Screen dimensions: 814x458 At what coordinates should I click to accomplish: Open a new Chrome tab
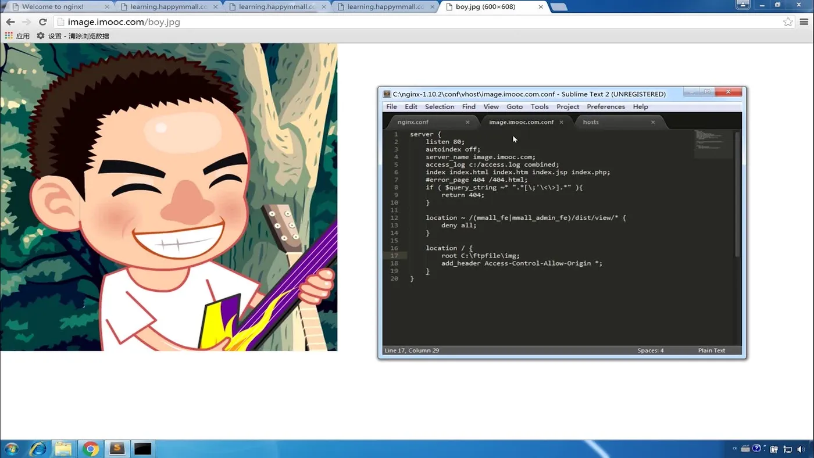click(x=558, y=7)
